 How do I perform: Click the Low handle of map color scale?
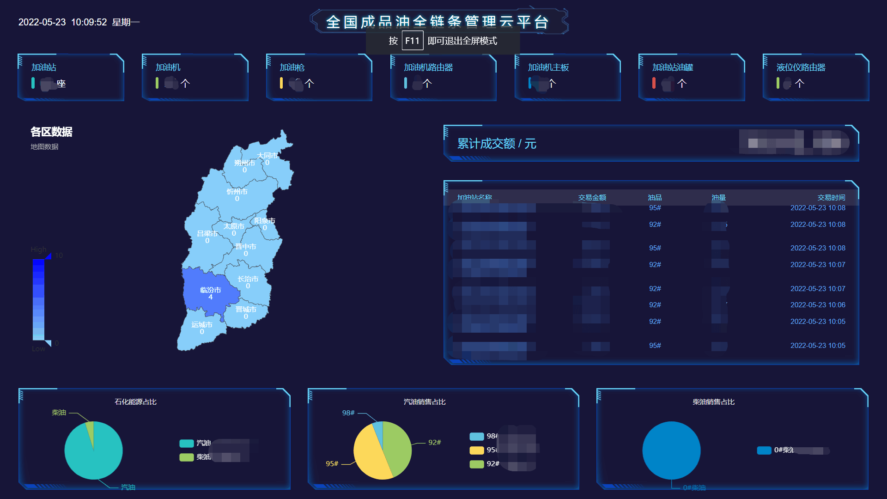pos(48,343)
